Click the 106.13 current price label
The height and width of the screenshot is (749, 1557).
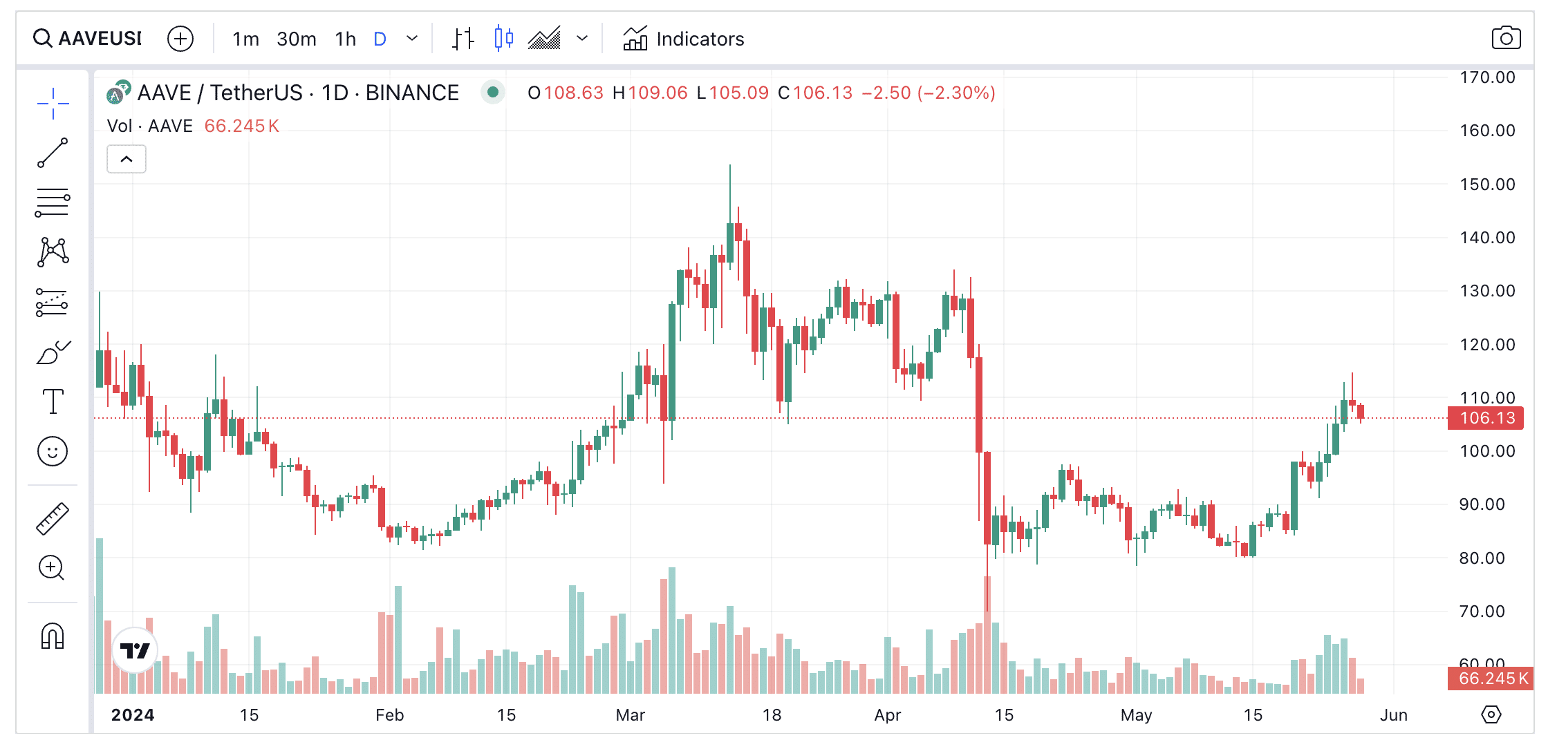[1486, 418]
